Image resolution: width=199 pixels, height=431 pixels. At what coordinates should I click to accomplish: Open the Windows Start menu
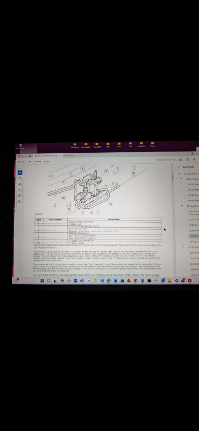coord(42,281)
